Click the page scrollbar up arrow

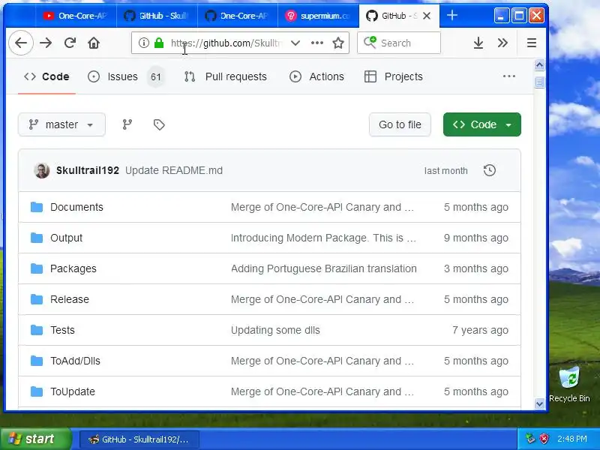[x=539, y=65]
